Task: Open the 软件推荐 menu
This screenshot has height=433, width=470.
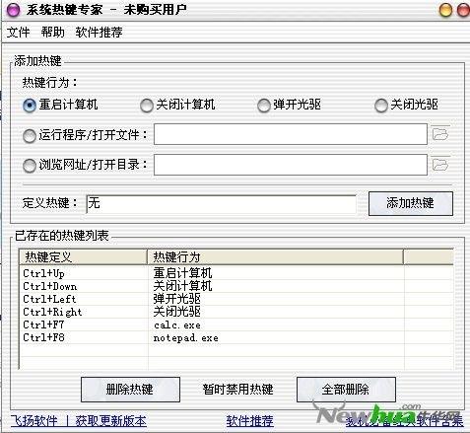Action: click(99, 33)
